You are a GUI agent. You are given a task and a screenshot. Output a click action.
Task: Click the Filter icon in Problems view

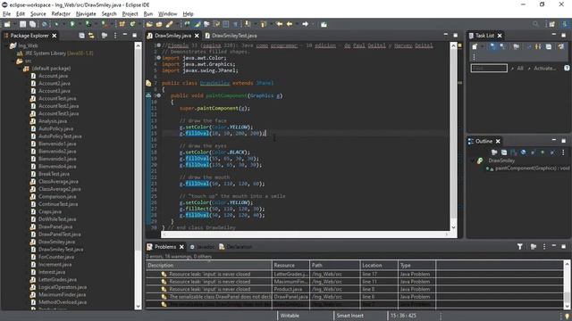pyautogui.click(x=520, y=247)
